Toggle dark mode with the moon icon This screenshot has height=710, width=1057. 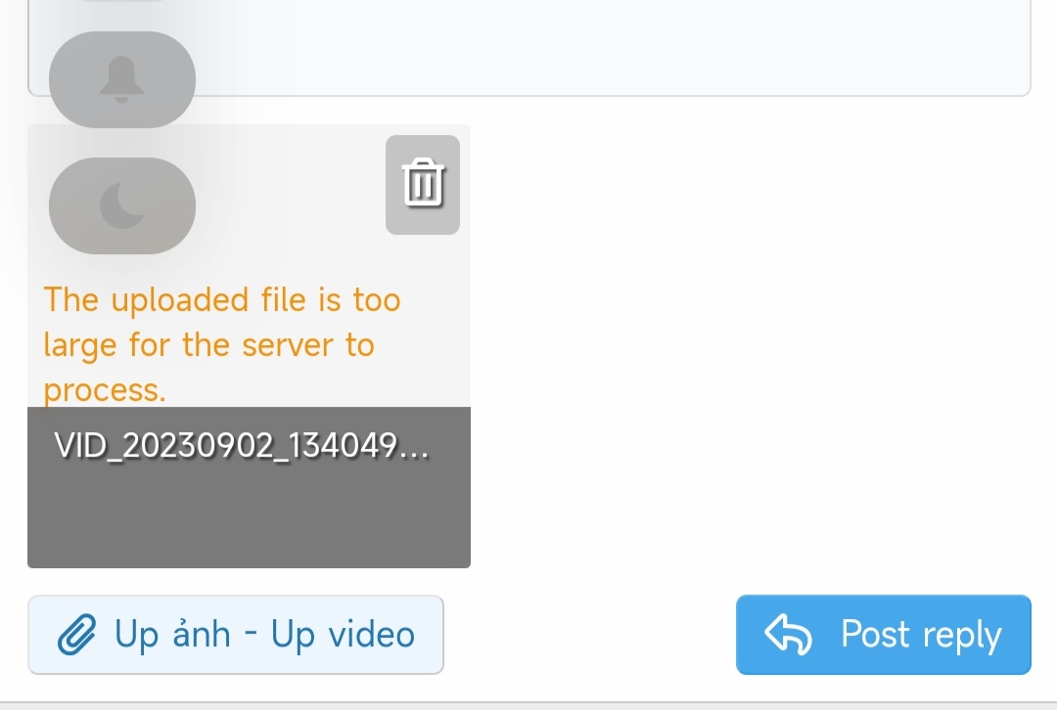coord(122,205)
